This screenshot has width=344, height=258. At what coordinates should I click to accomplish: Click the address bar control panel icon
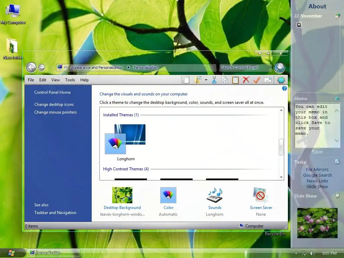point(60,67)
